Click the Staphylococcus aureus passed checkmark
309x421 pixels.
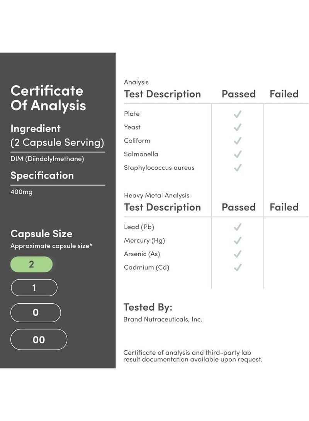point(238,168)
